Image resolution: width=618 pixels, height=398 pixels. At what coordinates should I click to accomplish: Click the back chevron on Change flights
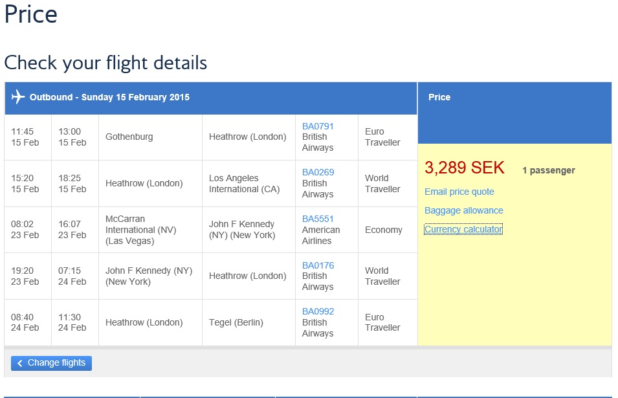tap(19, 363)
